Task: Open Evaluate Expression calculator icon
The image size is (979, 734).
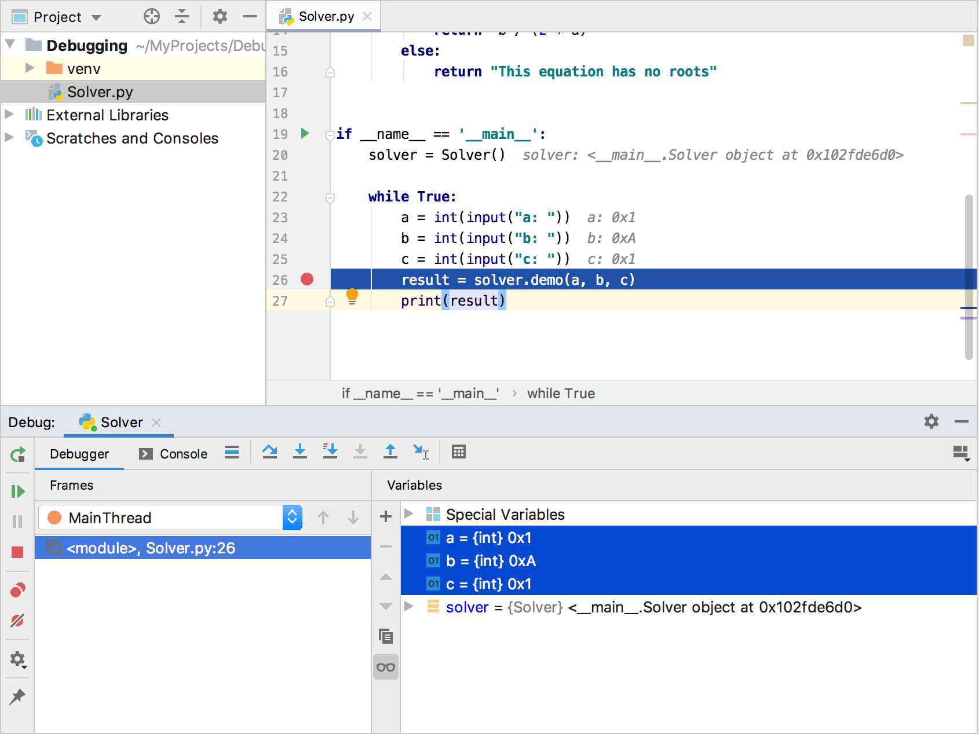Action: [459, 452]
